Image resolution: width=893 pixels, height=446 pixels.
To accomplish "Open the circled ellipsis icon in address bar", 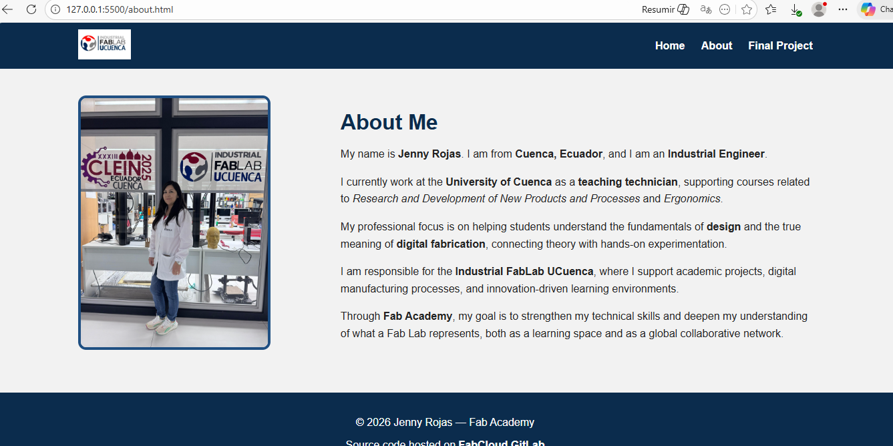I will click(725, 9).
